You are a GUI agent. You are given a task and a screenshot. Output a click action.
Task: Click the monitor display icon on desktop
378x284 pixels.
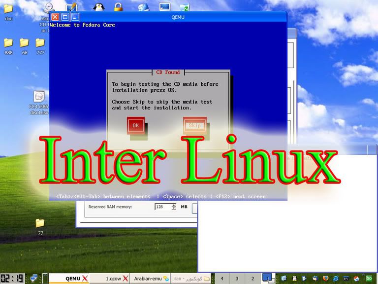165,7
